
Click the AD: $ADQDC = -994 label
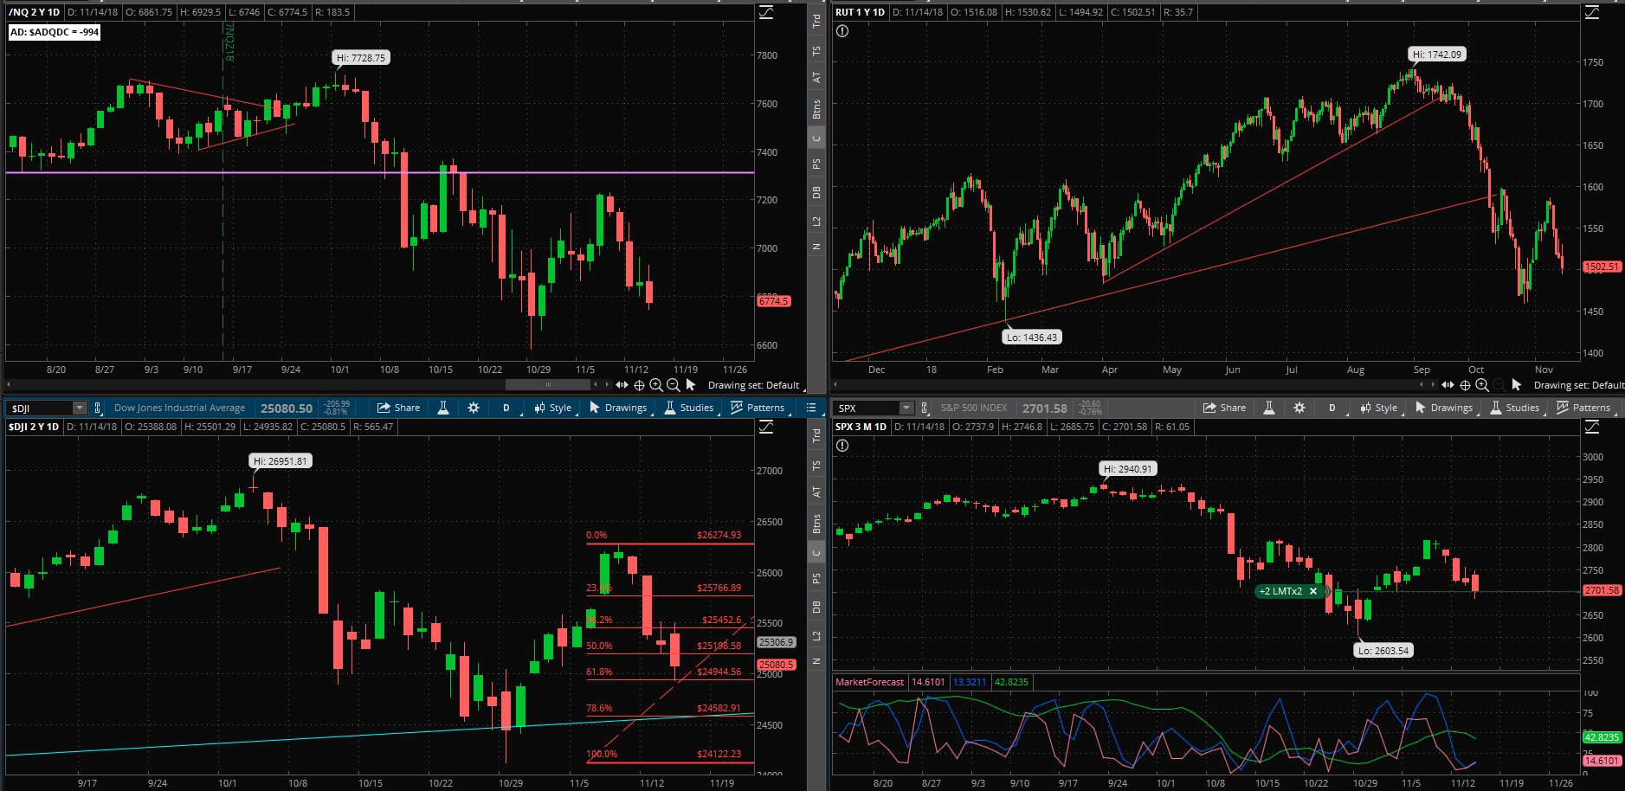(x=55, y=32)
